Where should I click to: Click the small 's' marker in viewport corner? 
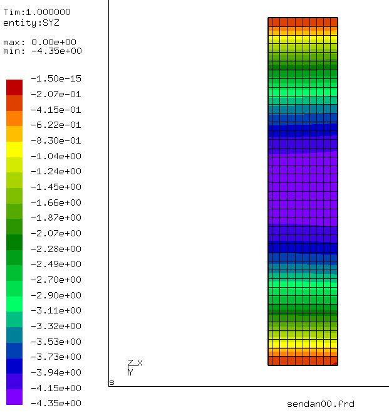click(112, 382)
